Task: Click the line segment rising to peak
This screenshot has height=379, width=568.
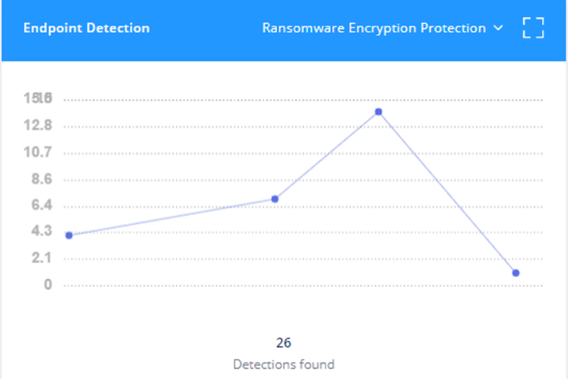Action: pos(327,155)
